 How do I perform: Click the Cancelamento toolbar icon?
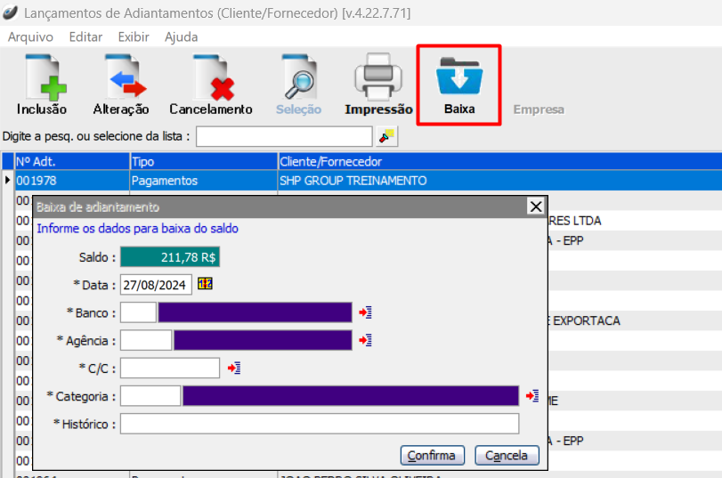(211, 77)
